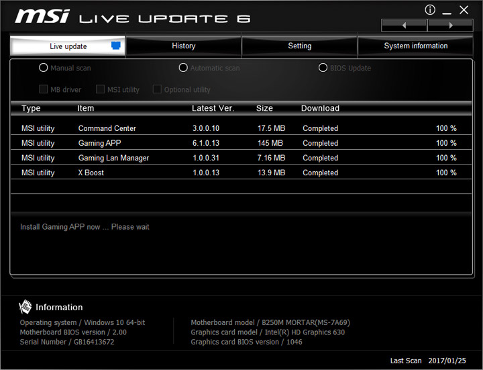Click the 7.16 MB size value
This screenshot has height=370, width=483.
[x=271, y=158]
